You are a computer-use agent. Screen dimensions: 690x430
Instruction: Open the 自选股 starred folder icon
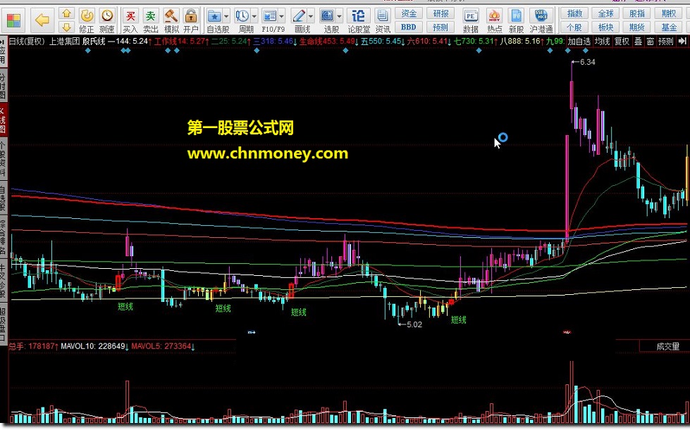[214, 17]
